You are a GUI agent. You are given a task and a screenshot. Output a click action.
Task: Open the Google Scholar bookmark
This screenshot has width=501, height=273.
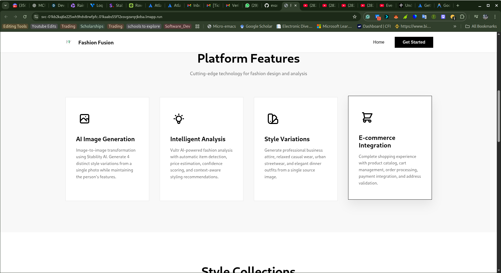point(256,26)
